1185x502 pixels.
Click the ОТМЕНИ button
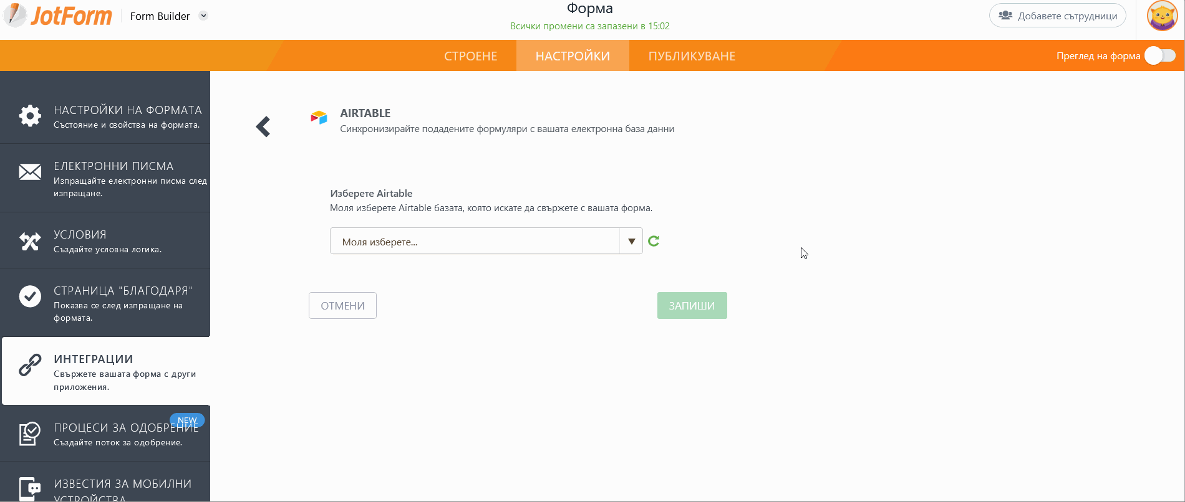tap(342, 306)
